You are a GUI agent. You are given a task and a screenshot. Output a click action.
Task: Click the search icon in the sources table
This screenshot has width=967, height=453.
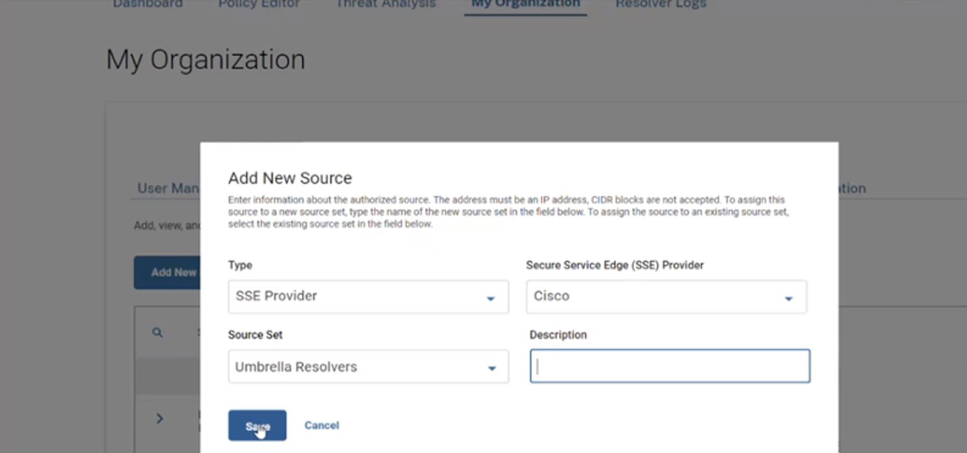click(157, 333)
